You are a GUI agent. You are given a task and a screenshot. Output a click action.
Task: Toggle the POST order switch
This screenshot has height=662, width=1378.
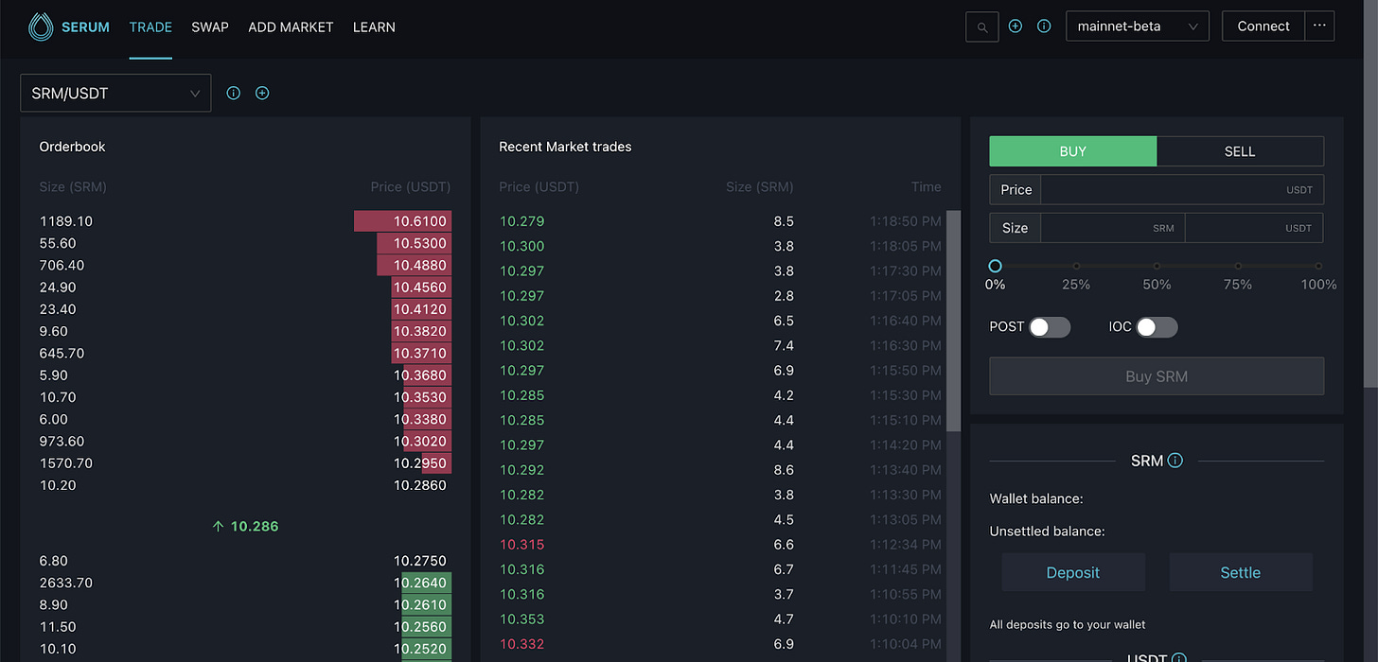click(1050, 327)
